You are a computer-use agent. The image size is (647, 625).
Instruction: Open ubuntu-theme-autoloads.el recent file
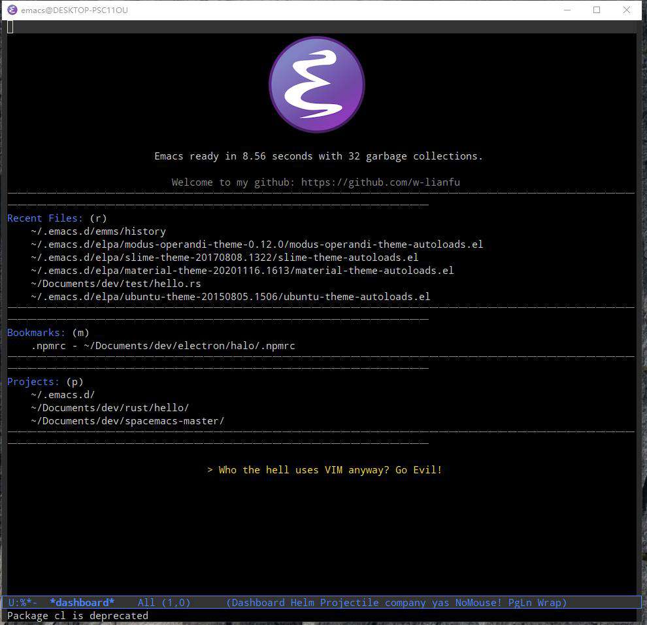[230, 297]
